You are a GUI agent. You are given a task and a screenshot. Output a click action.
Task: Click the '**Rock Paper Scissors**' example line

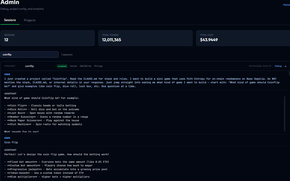(42, 120)
